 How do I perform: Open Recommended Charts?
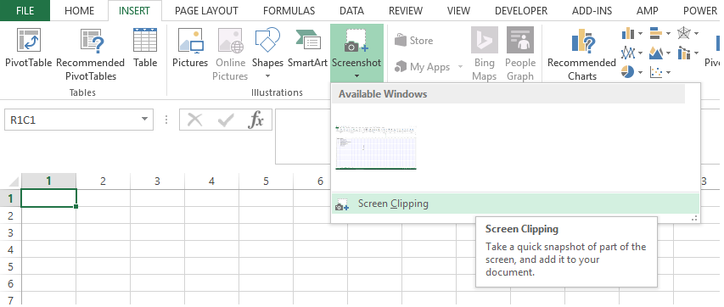click(x=581, y=54)
